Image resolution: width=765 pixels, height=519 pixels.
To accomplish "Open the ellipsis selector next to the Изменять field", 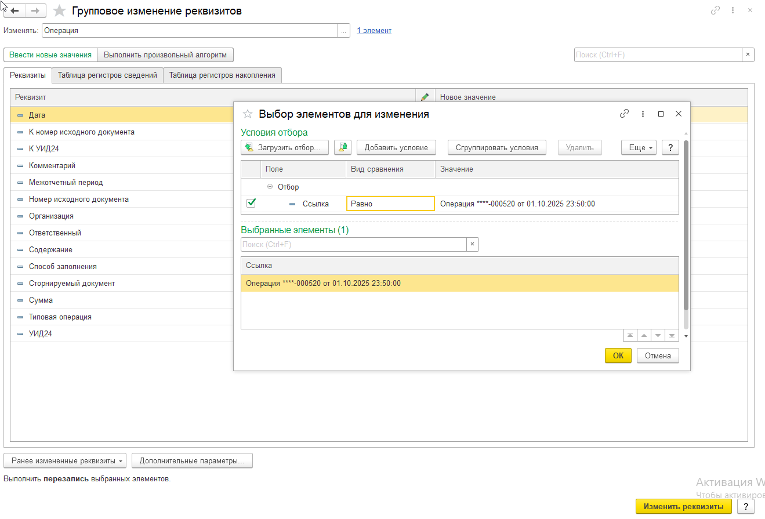I will (x=344, y=31).
